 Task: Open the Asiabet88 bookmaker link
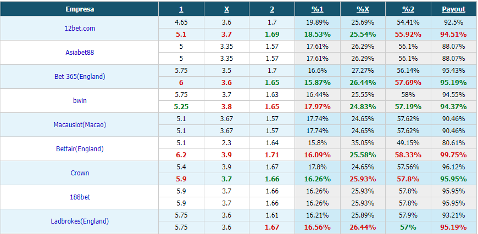coord(80,52)
